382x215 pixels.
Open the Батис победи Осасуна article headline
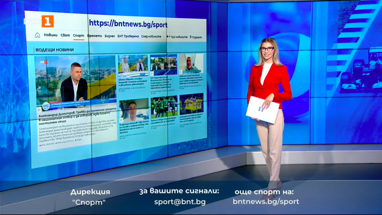[x=164, y=121]
